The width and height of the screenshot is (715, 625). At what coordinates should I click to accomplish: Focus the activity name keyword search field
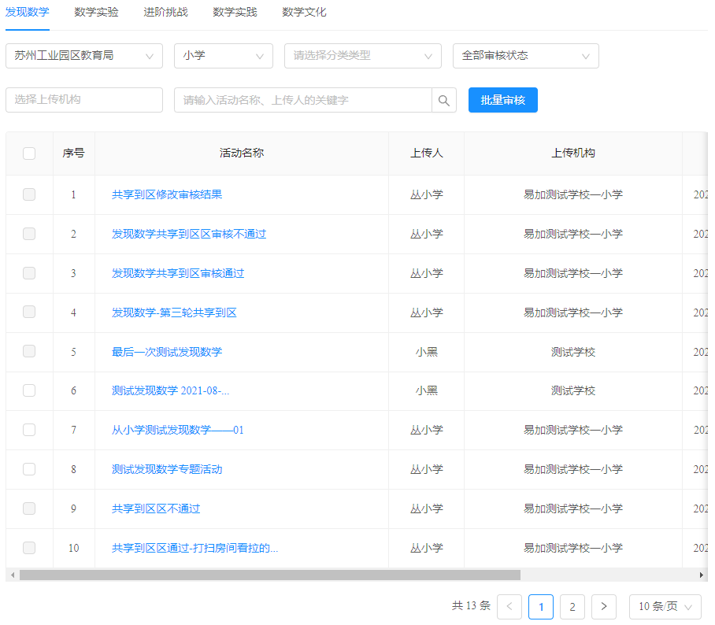[x=303, y=100]
